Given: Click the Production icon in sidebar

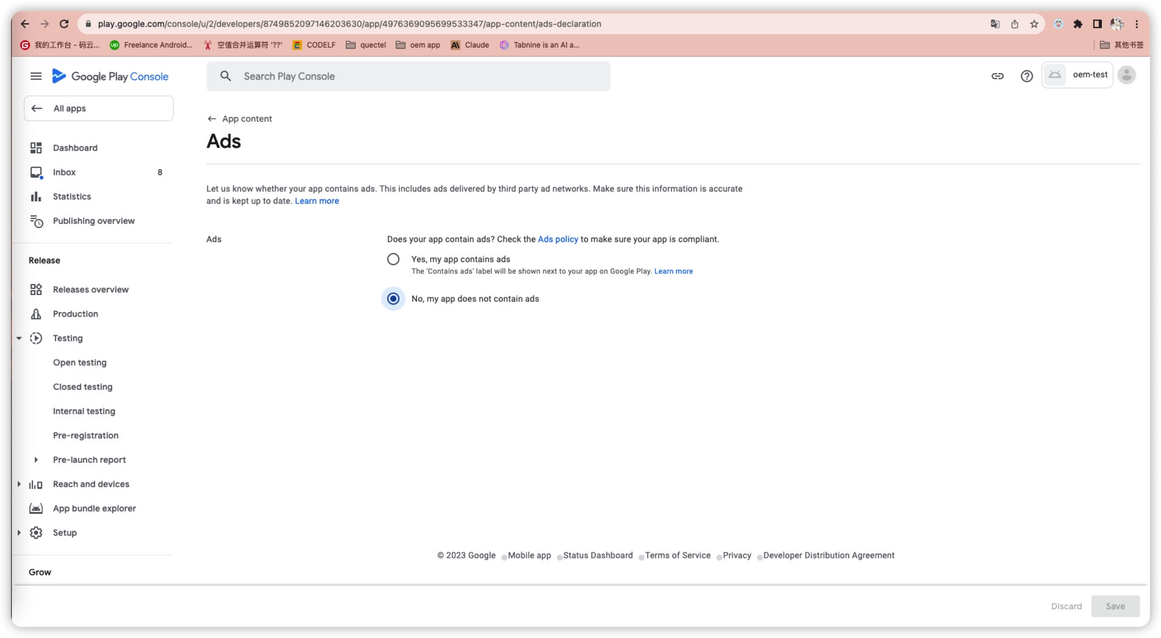Looking at the screenshot, I should (x=36, y=314).
